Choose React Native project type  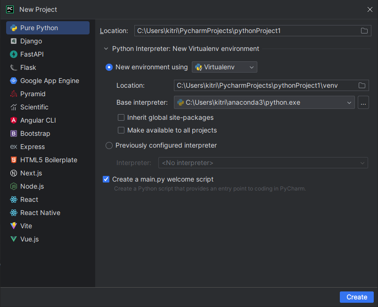pyautogui.click(x=48, y=213)
